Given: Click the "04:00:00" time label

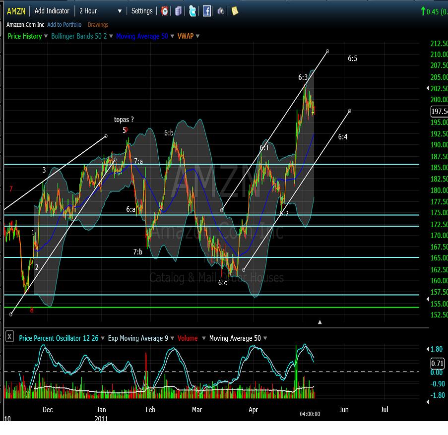Looking at the screenshot, I should click(310, 414).
